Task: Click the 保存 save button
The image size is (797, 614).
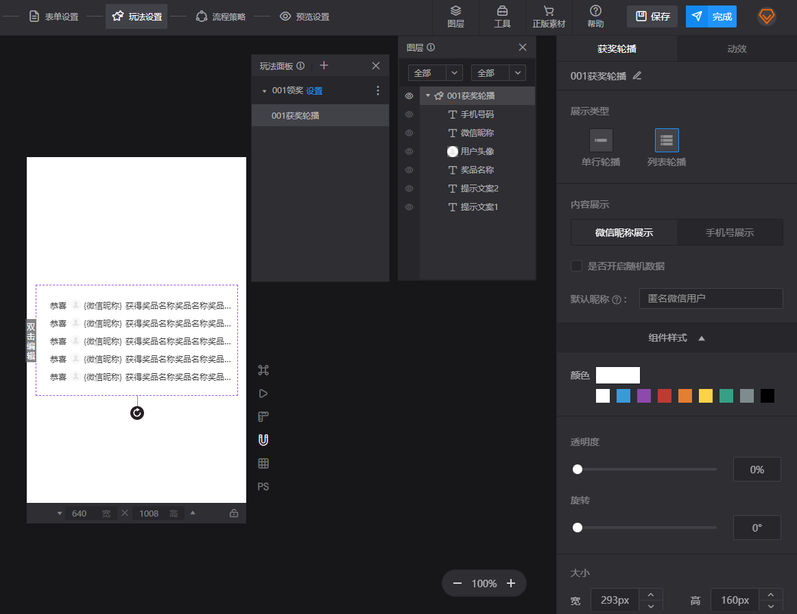Action: click(x=652, y=16)
